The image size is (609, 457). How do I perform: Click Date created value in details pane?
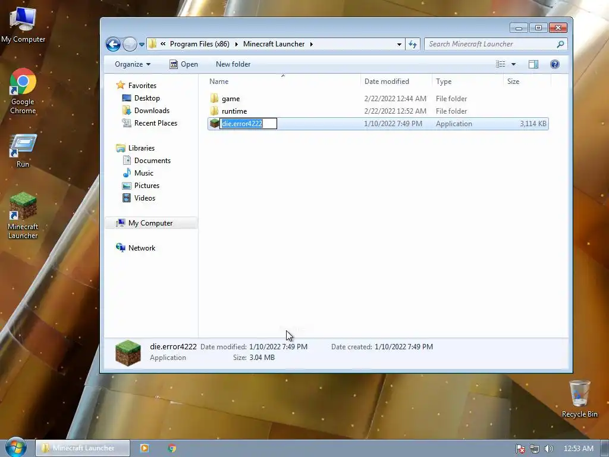pyautogui.click(x=404, y=347)
